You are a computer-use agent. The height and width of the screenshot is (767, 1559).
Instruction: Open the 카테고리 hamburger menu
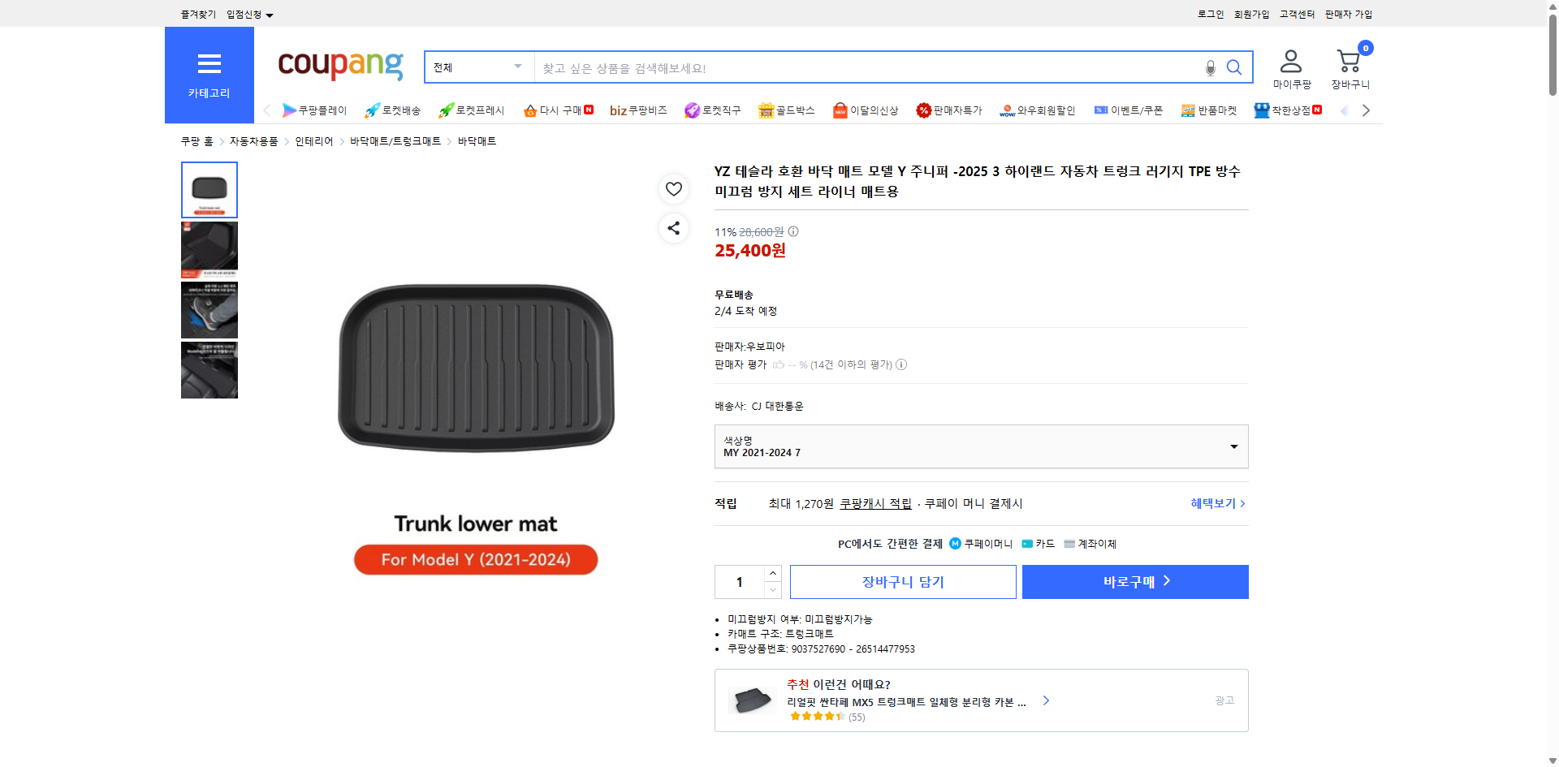[209, 63]
